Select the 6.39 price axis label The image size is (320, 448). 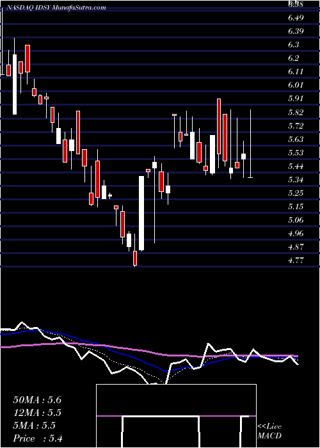pyautogui.click(x=296, y=31)
